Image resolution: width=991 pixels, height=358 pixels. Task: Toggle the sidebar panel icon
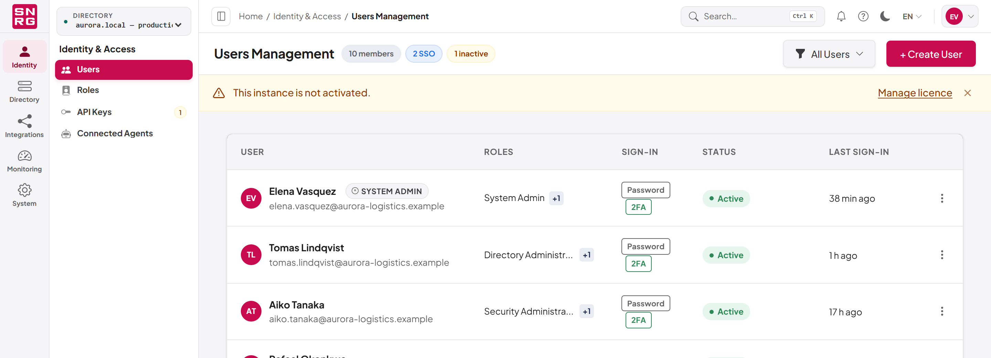(221, 16)
